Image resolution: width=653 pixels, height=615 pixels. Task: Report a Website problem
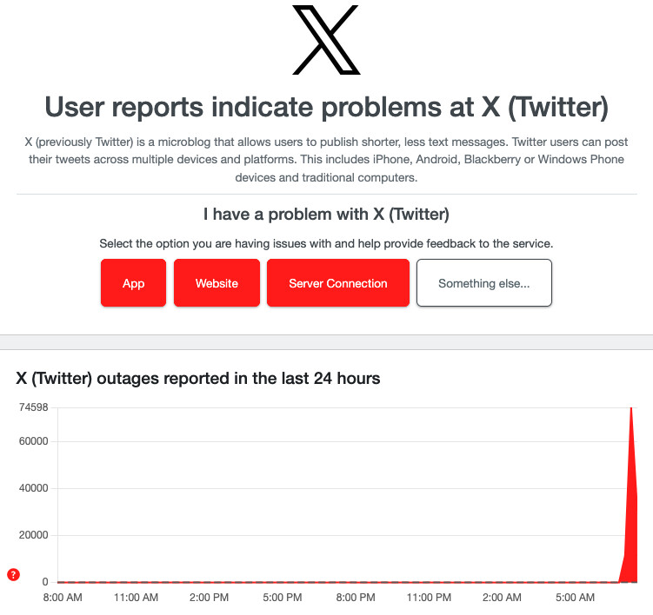coord(217,283)
